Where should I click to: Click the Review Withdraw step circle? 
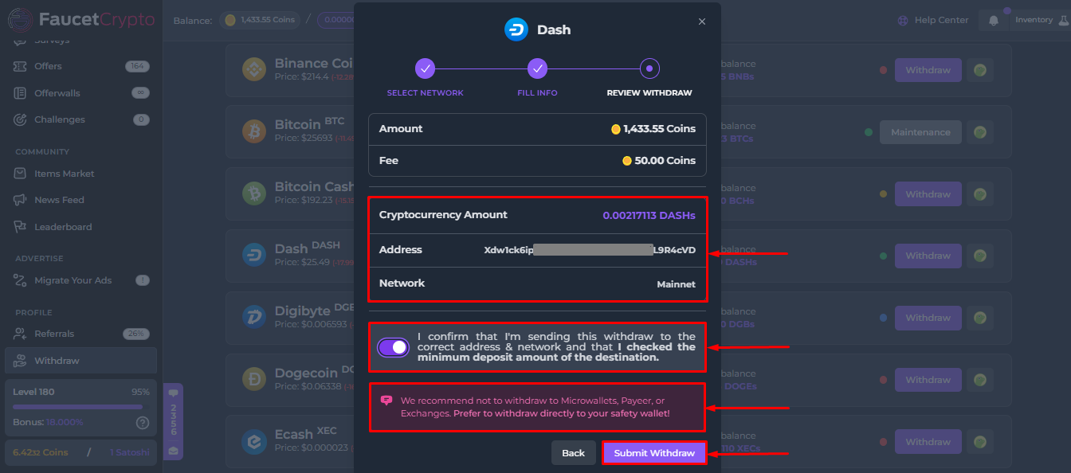pyautogui.click(x=649, y=68)
